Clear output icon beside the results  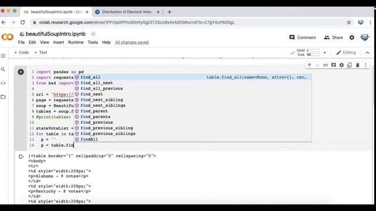click(x=21, y=156)
